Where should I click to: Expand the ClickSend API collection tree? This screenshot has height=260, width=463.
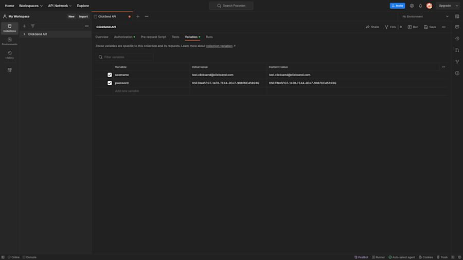pos(24,34)
